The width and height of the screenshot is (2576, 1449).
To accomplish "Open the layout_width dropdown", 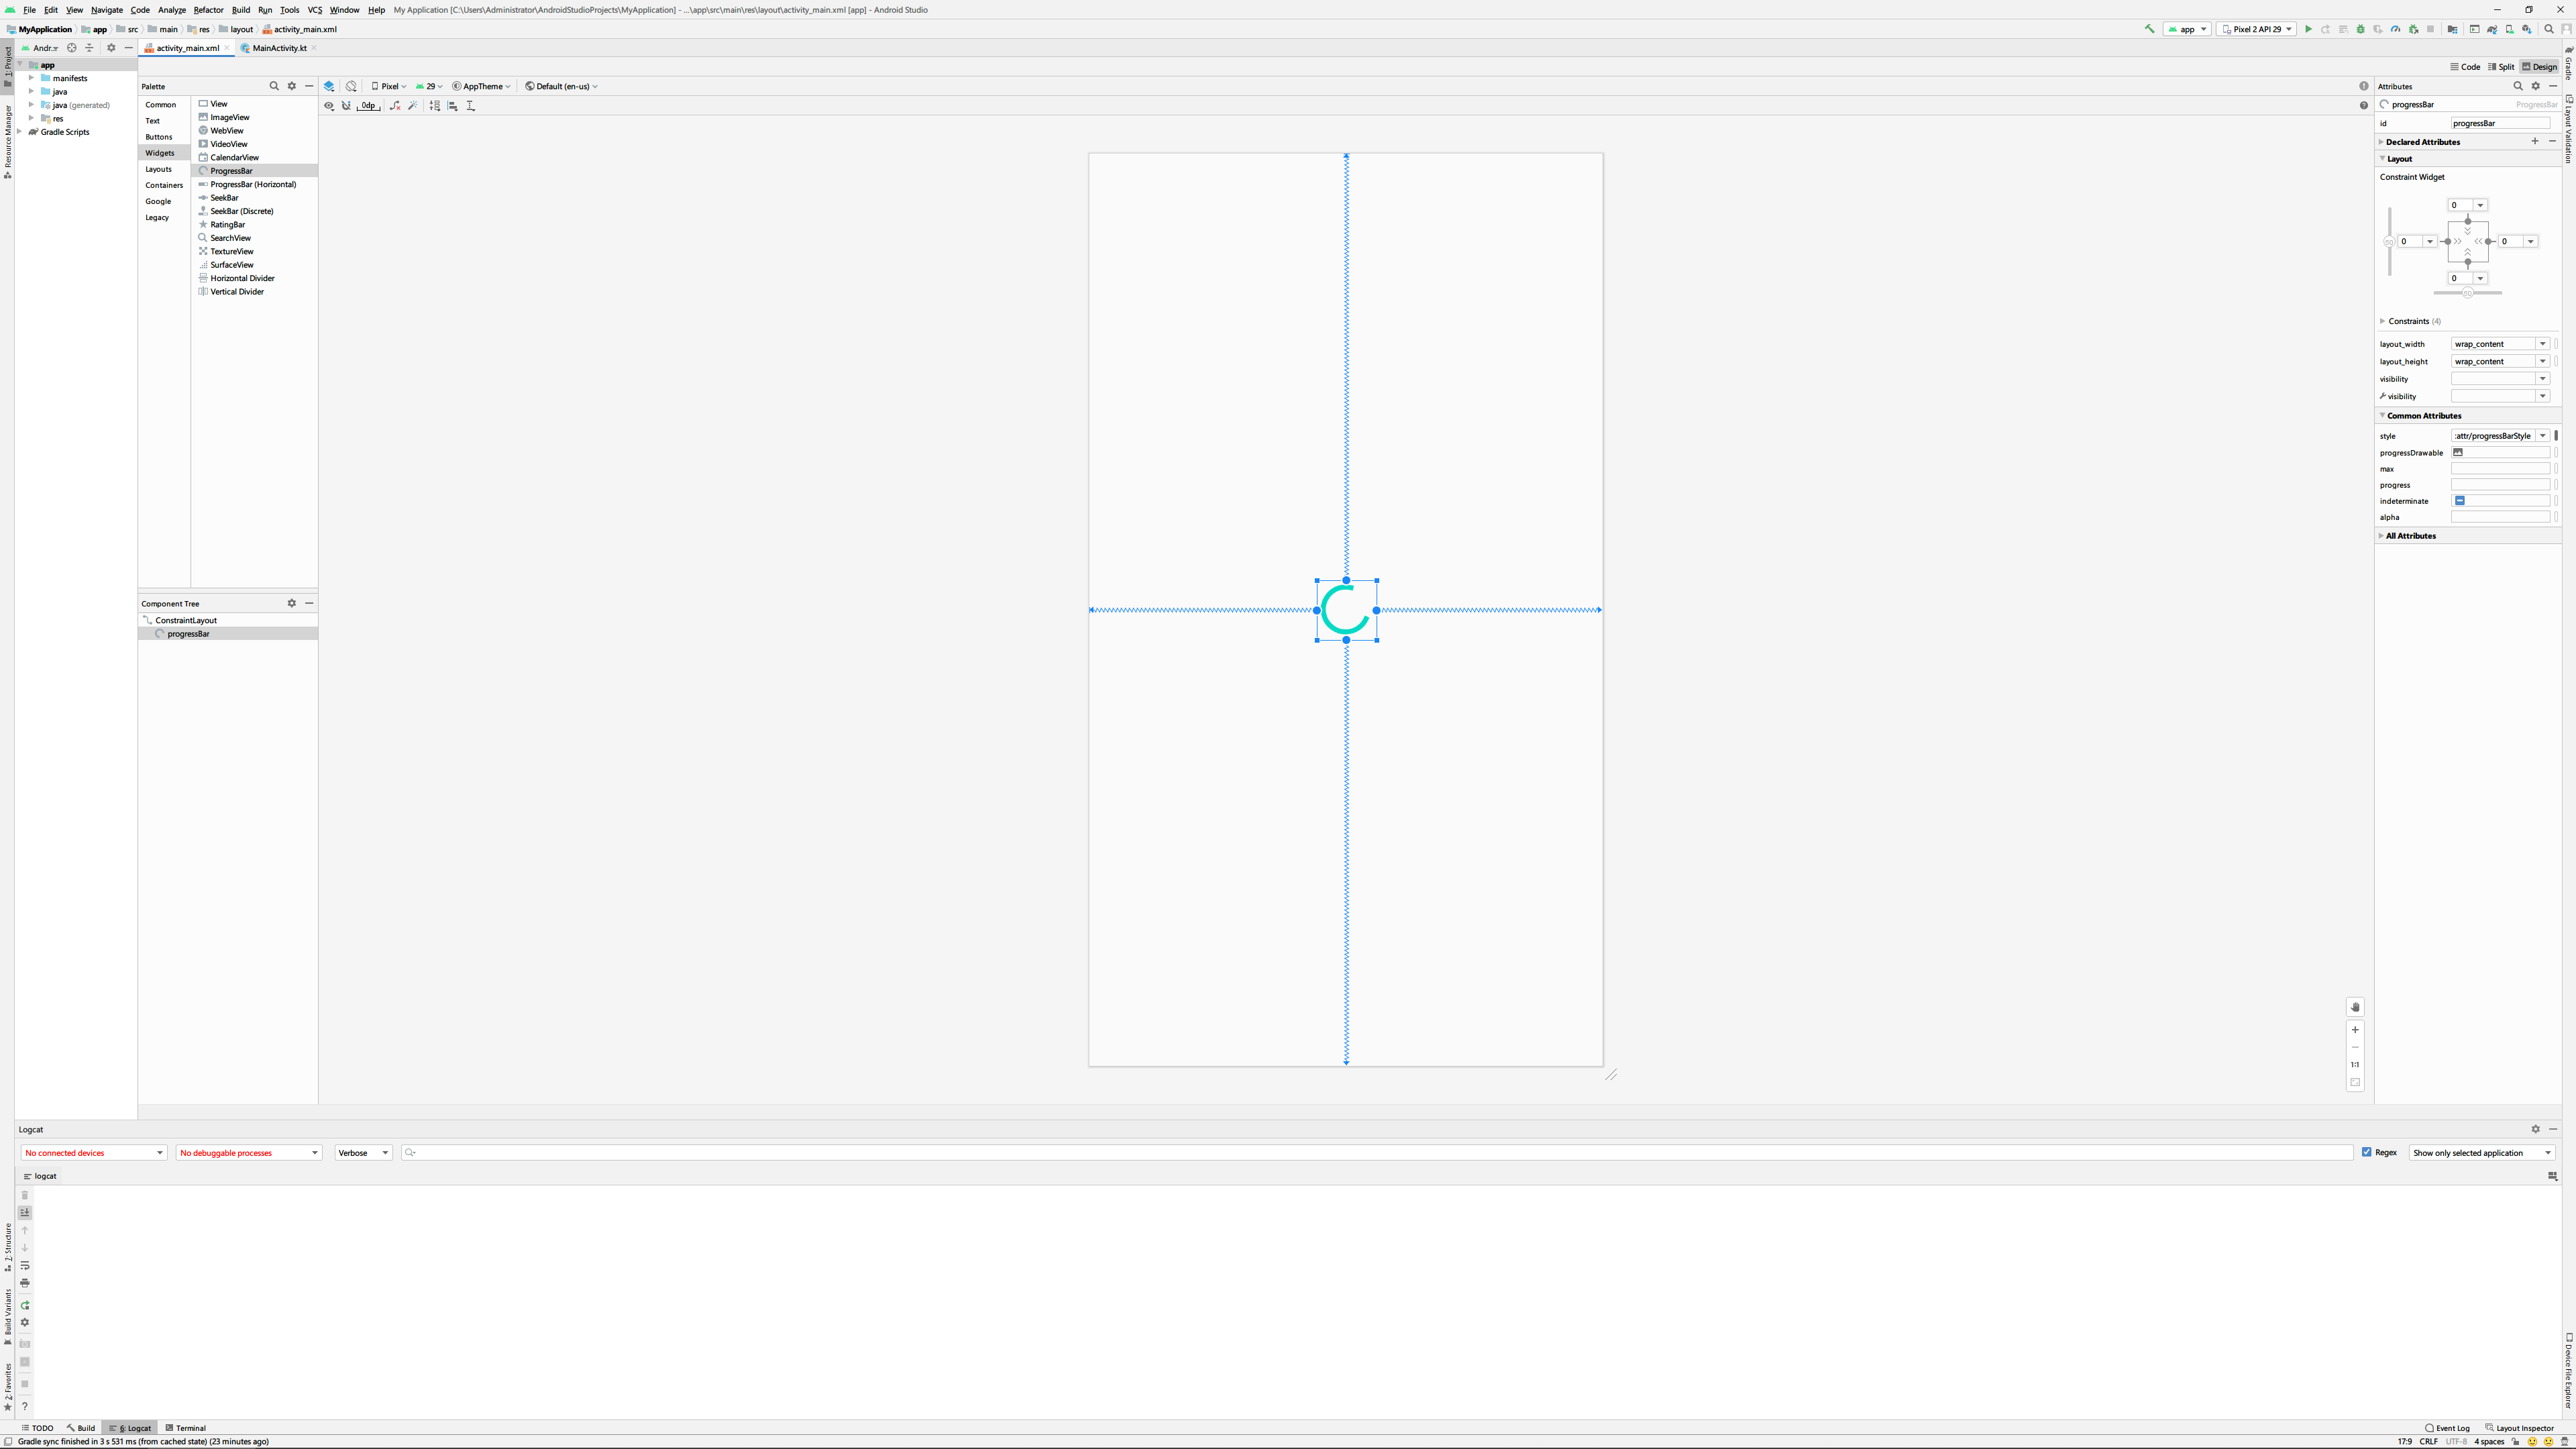I will [2542, 344].
